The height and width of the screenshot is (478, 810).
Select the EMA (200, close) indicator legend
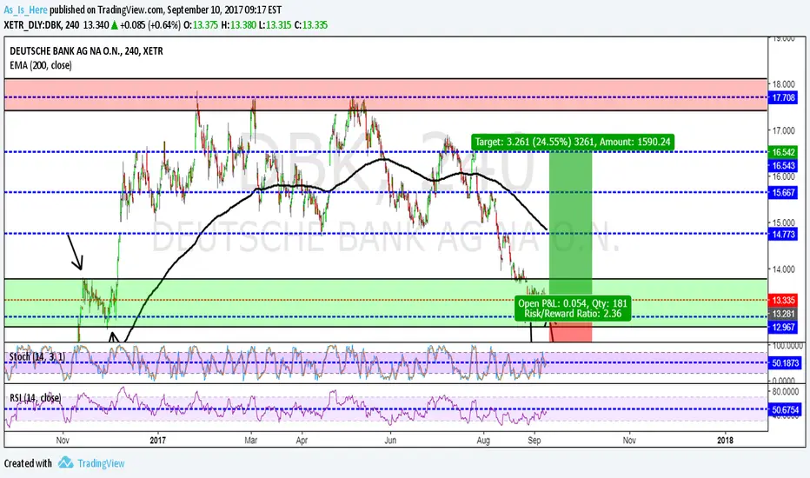click(x=41, y=65)
